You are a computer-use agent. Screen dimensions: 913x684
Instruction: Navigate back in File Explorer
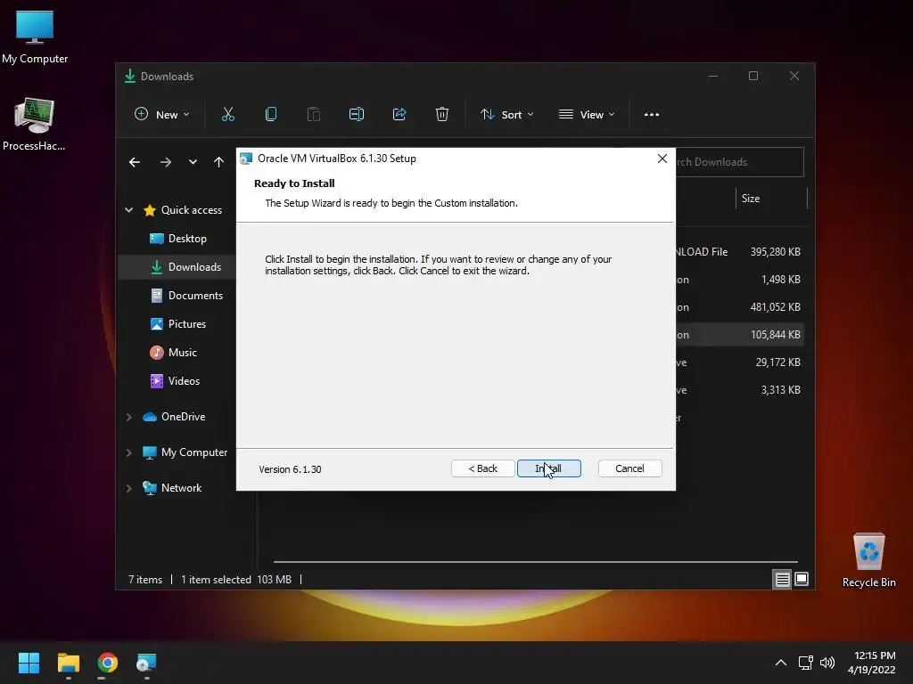(x=135, y=162)
